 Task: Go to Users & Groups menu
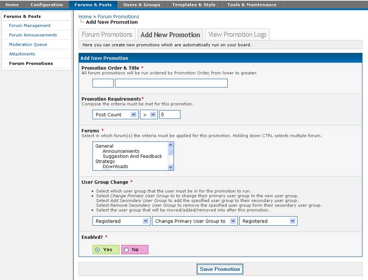tap(142, 5)
